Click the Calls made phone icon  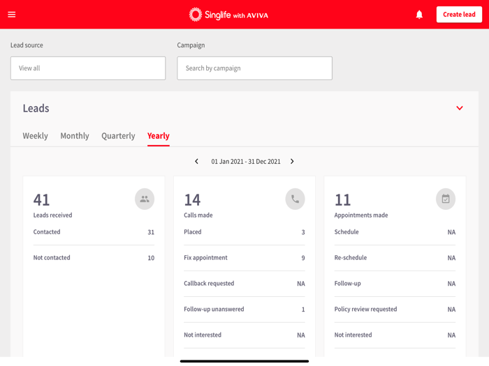tap(295, 199)
